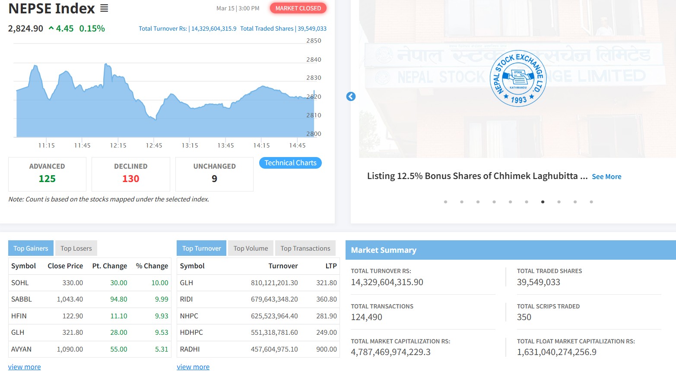The image size is (676, 371).
Task: Click the Advanced 125 count box
Action: click(47, 174)
